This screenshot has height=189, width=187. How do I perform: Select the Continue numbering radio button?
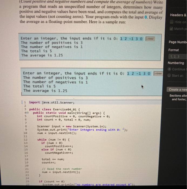169,69
